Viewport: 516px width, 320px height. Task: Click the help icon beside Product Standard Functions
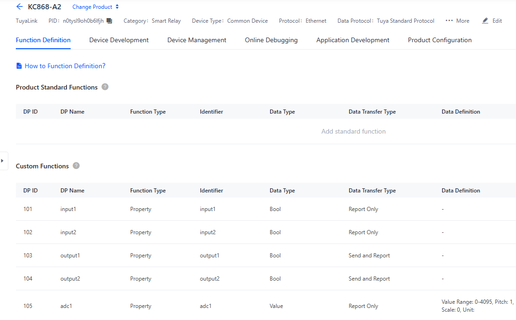(105, 87)
